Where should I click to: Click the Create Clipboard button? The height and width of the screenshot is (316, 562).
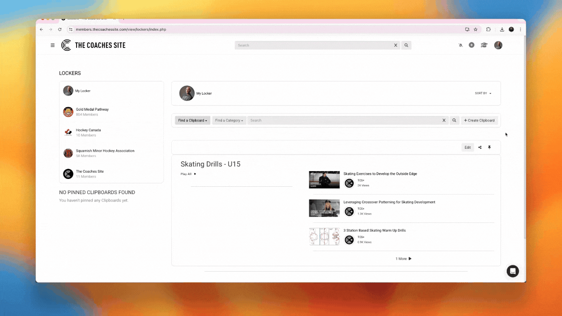pyautogui.click(x=479, y=120)
